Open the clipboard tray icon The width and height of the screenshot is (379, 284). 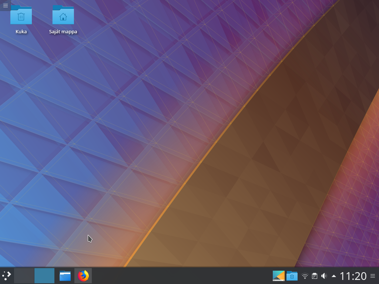coord(315,276)
